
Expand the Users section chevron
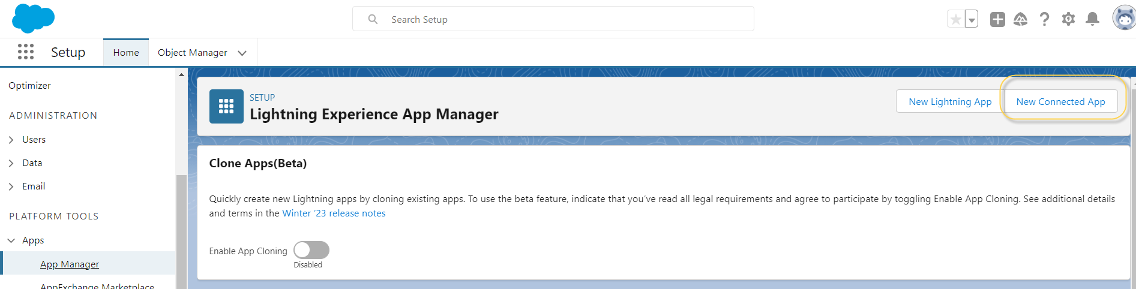[11, 140]
